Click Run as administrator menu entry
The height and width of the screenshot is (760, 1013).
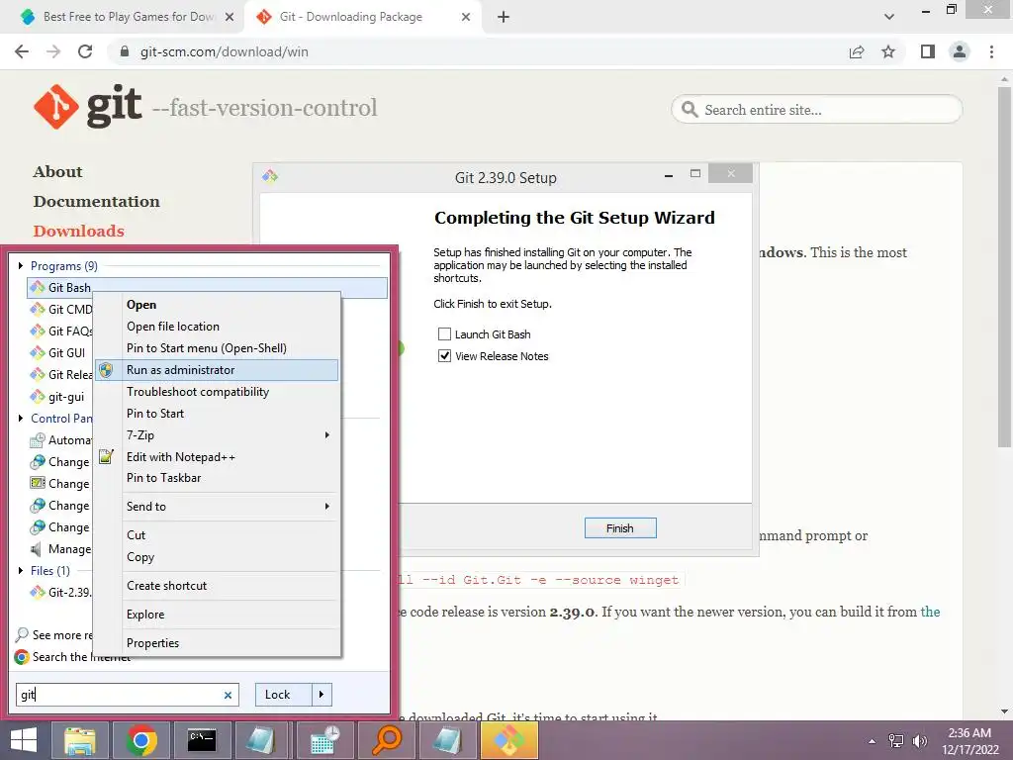point(217,370)
